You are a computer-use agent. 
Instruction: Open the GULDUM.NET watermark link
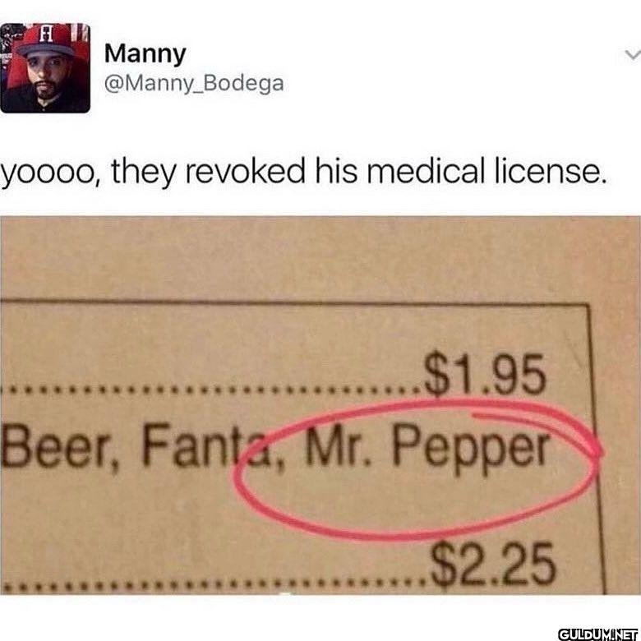(597, 634)
